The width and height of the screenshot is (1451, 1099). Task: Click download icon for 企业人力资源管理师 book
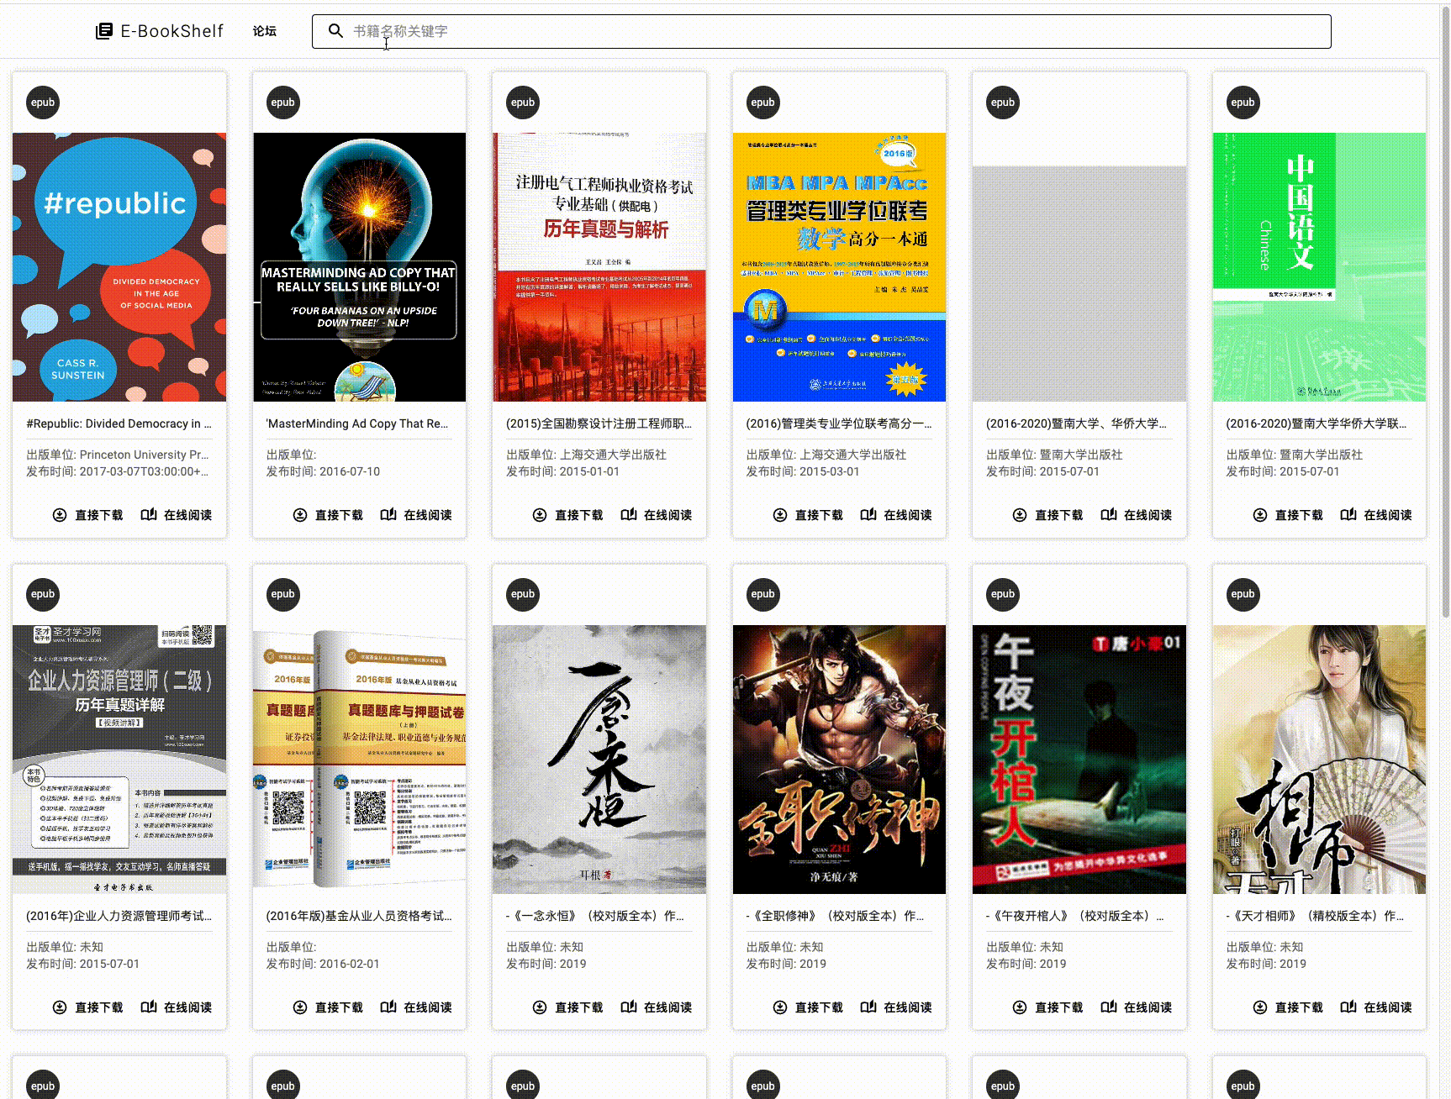(x=60, y=1007)
